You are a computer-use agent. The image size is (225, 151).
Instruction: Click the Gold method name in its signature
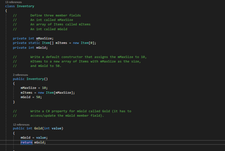click(38, 128)
